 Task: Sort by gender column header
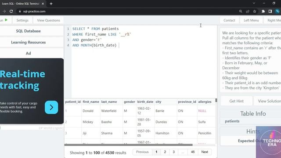130,102
